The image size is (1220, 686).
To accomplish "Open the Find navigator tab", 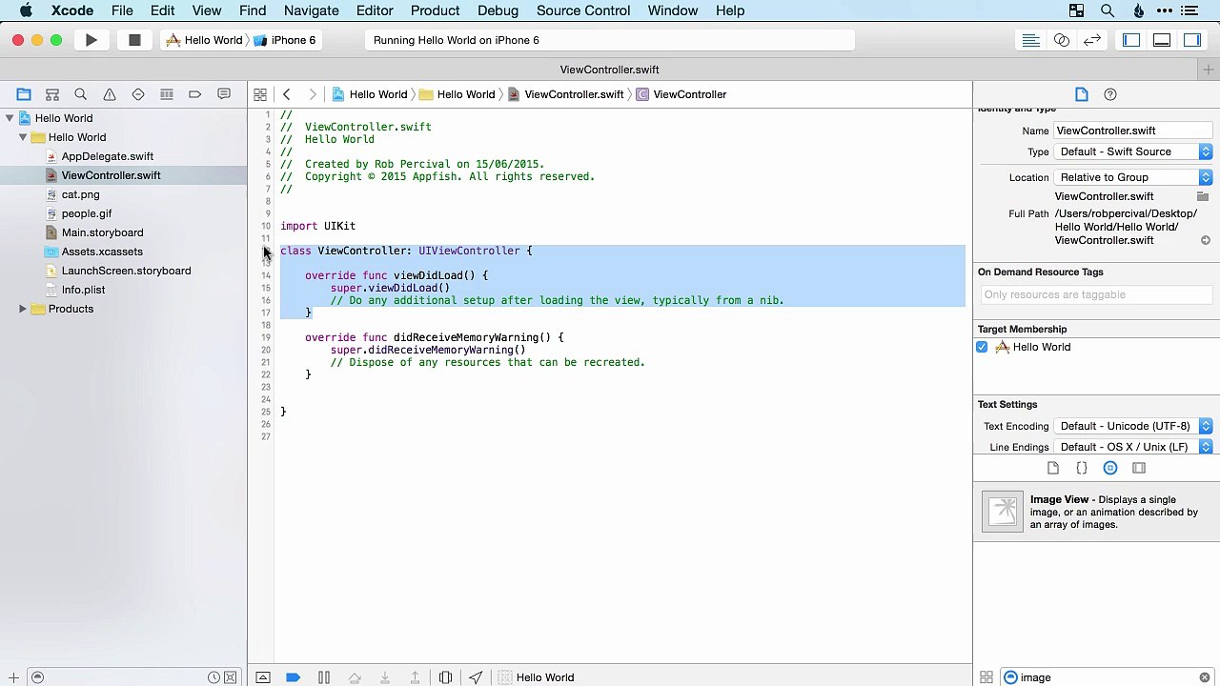I will 81,94.
